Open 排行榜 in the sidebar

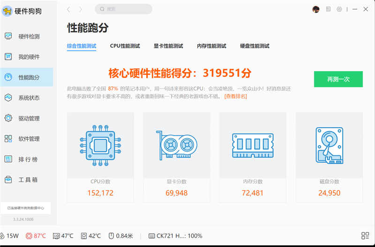(27, 159)
